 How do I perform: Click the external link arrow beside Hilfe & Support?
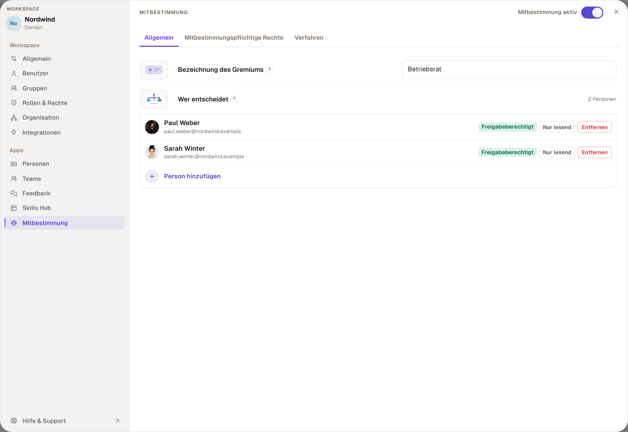click(x=117, y=421)
